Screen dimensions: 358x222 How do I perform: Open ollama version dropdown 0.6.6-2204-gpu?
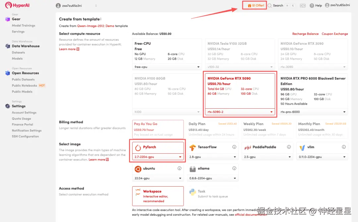click(212, 178)
